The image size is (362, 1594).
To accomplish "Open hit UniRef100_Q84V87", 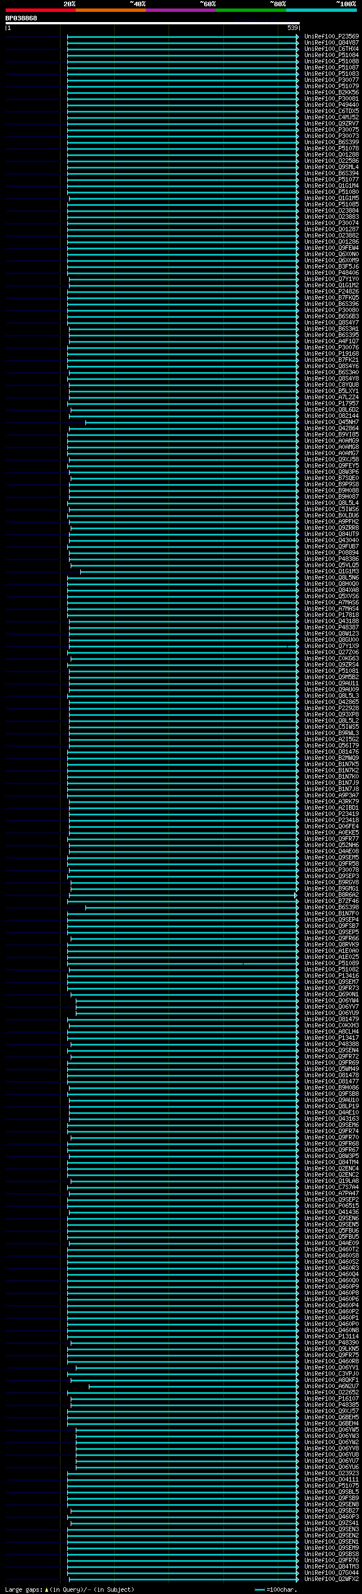I will click(x=331, y=43).
